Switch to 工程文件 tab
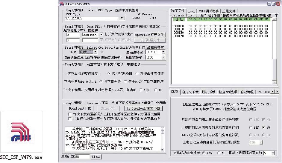 click(x=229, y=11)
